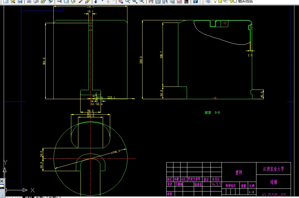Select the 截面 B-B section label
Image resolution: width=299 pixels, height=198 pixels.
coord(212,113)
